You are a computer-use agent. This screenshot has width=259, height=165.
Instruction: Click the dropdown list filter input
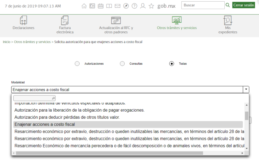tap(34, 98)
